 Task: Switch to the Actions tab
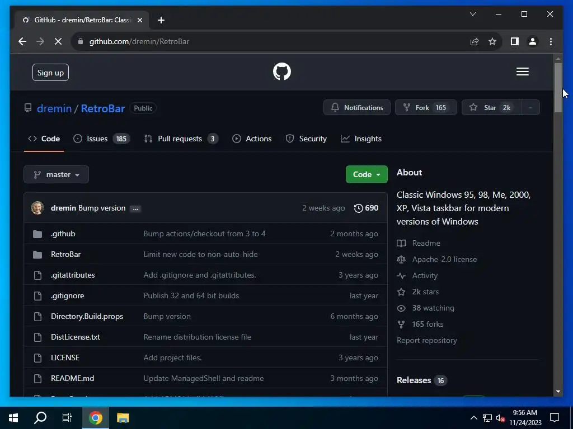click(252, 139)
